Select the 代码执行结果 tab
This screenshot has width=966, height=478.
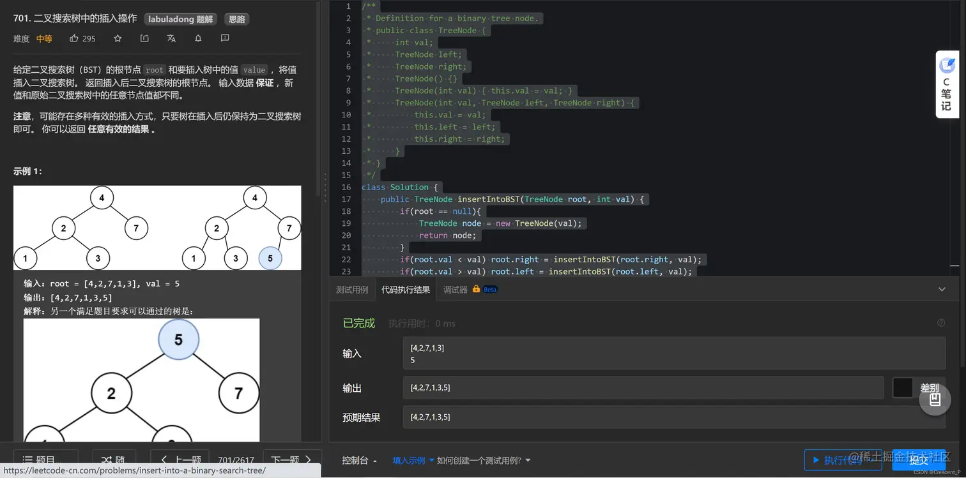point(406,290)
